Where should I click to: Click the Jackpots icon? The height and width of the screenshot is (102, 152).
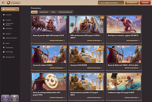coord(4,29)
